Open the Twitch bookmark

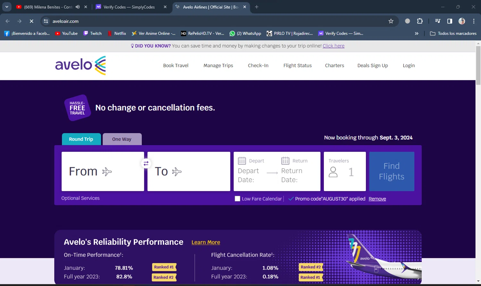pyautogui.click(x=93, y=33)
